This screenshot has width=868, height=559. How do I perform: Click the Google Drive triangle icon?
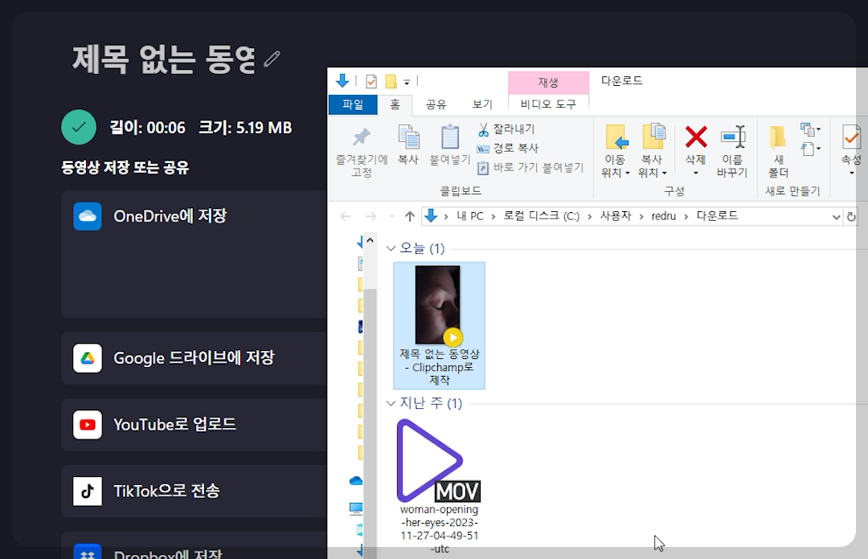88,358
